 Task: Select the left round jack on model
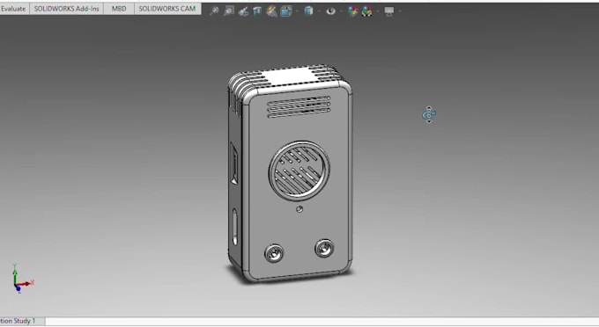pyautogui.click(x=274, y=253)
